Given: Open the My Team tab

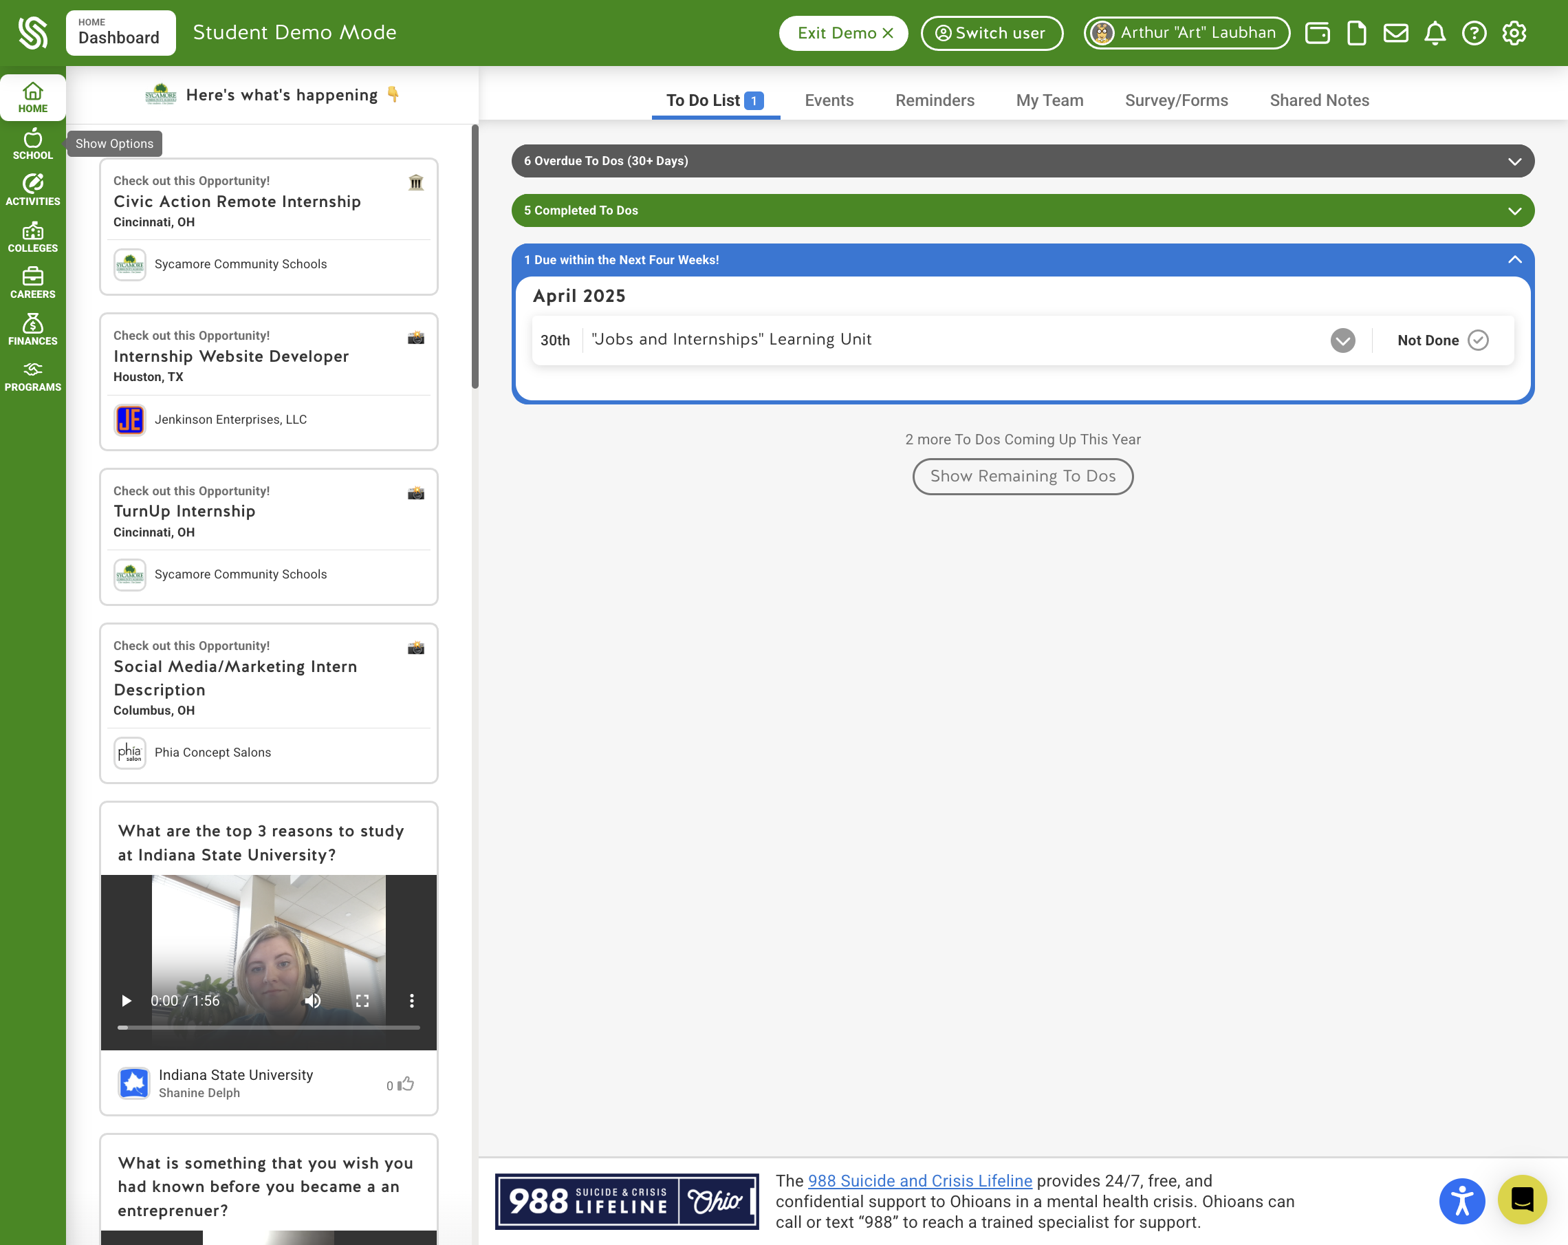Looking at the screenshot, I should [1049, 100].
